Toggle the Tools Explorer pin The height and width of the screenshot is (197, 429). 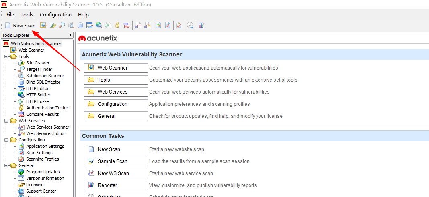pyautogui.click(x=70, y=35)
